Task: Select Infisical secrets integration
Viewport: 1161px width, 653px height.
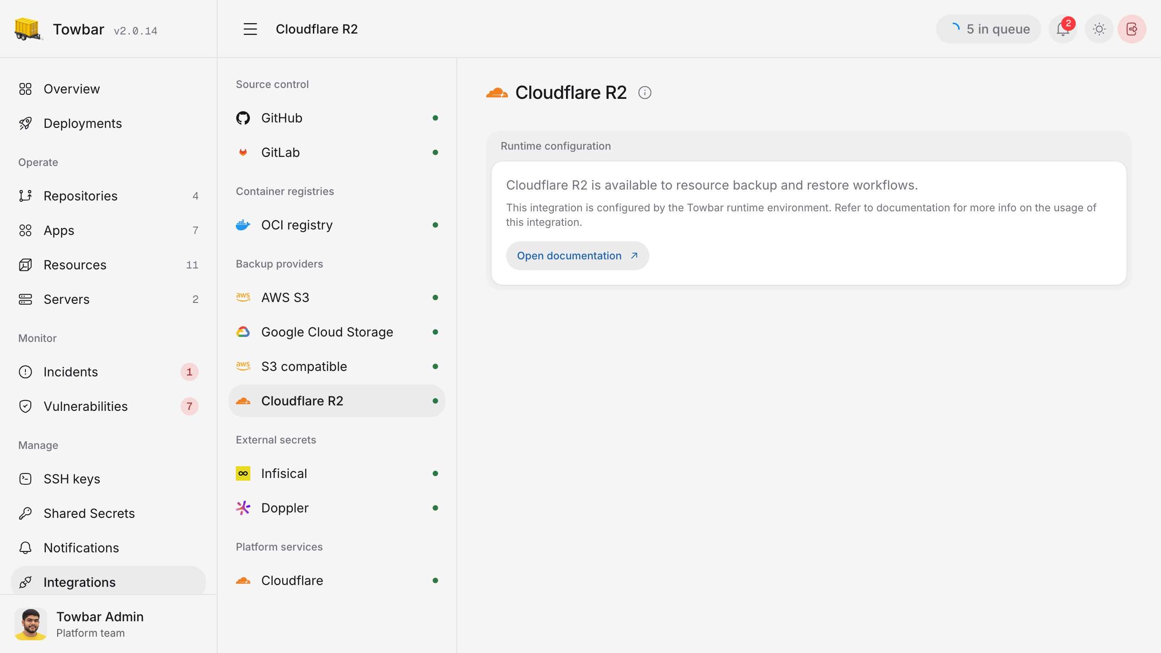Action: [x=337, y=473]
